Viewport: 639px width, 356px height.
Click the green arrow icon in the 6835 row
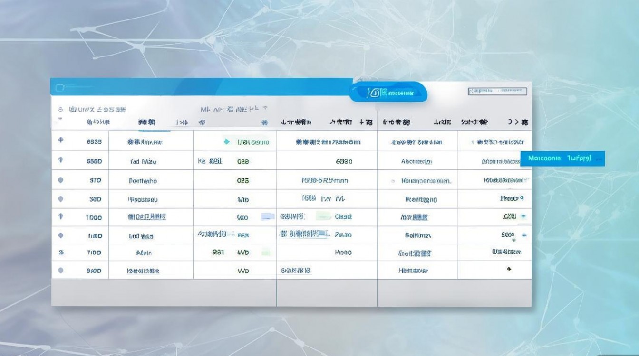coord(226,141)
